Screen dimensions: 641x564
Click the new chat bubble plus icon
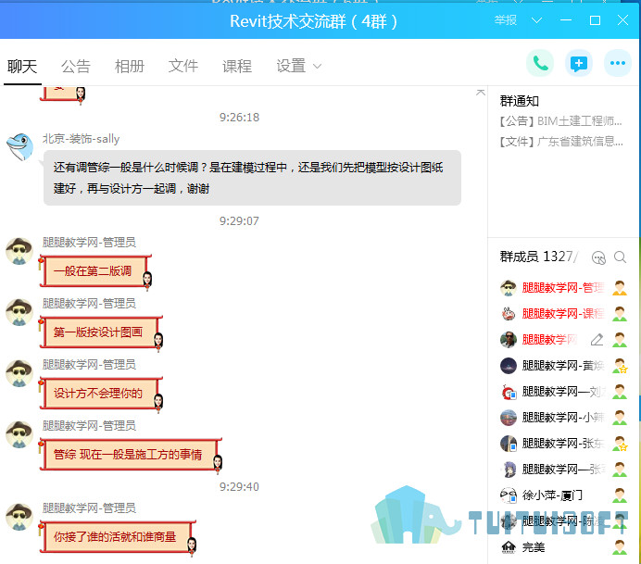578,63
